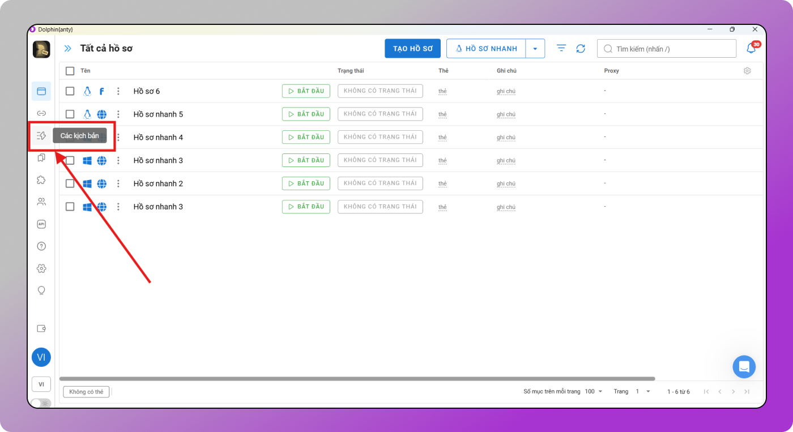This screenshot has height=432, width=793.
Task: Select the checkbox for Hồ sơ 6
Action: tap(70, 91)
